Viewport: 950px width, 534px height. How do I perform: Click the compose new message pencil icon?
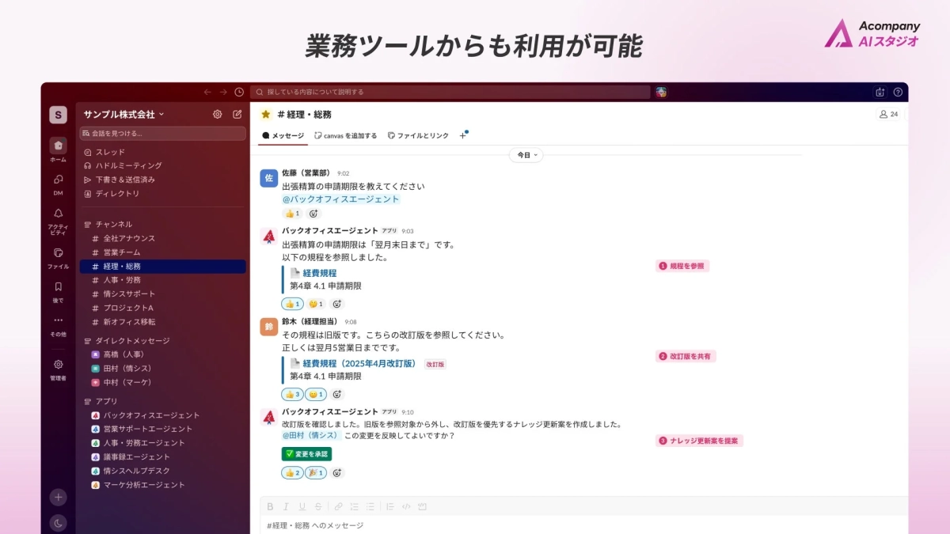237,114
